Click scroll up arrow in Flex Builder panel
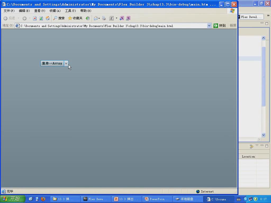 (263, 38)
